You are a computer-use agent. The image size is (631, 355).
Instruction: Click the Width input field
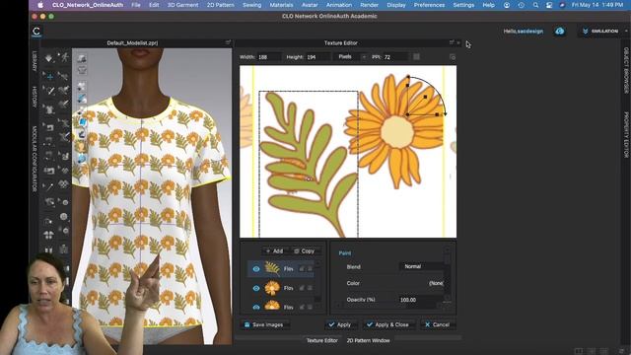[269, 57]
